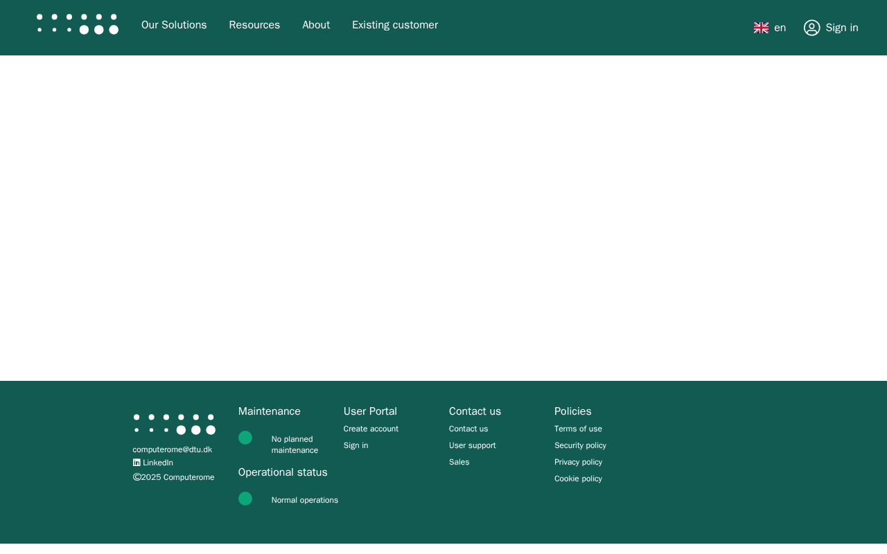Viewport: 887px width, 554px height.
Task: Open the Sales contact link
Action: pyautogui.click(x=459, y=462)
